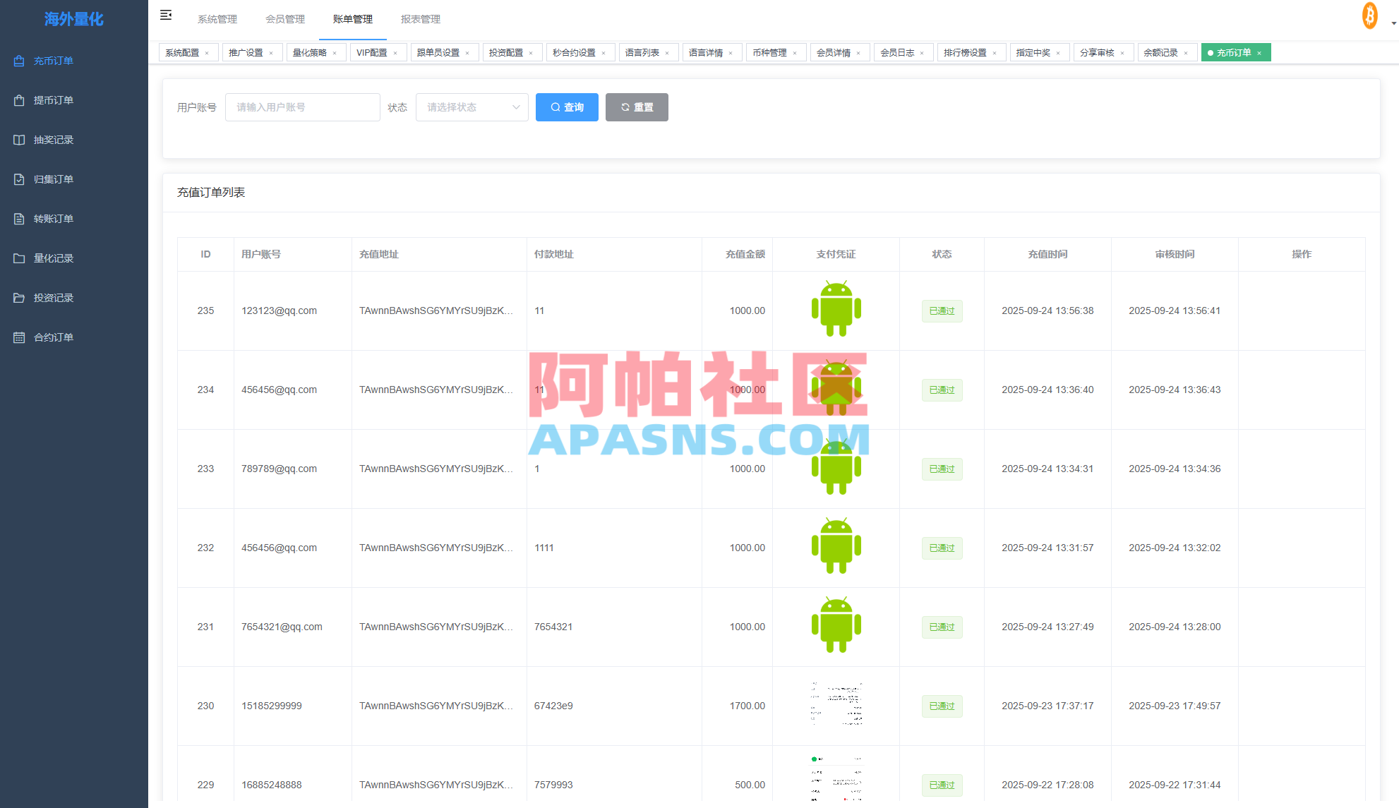The image size is (1399, 808).
Task: Switch to the 会员管理 menu
Action: [x=285, y=19]
